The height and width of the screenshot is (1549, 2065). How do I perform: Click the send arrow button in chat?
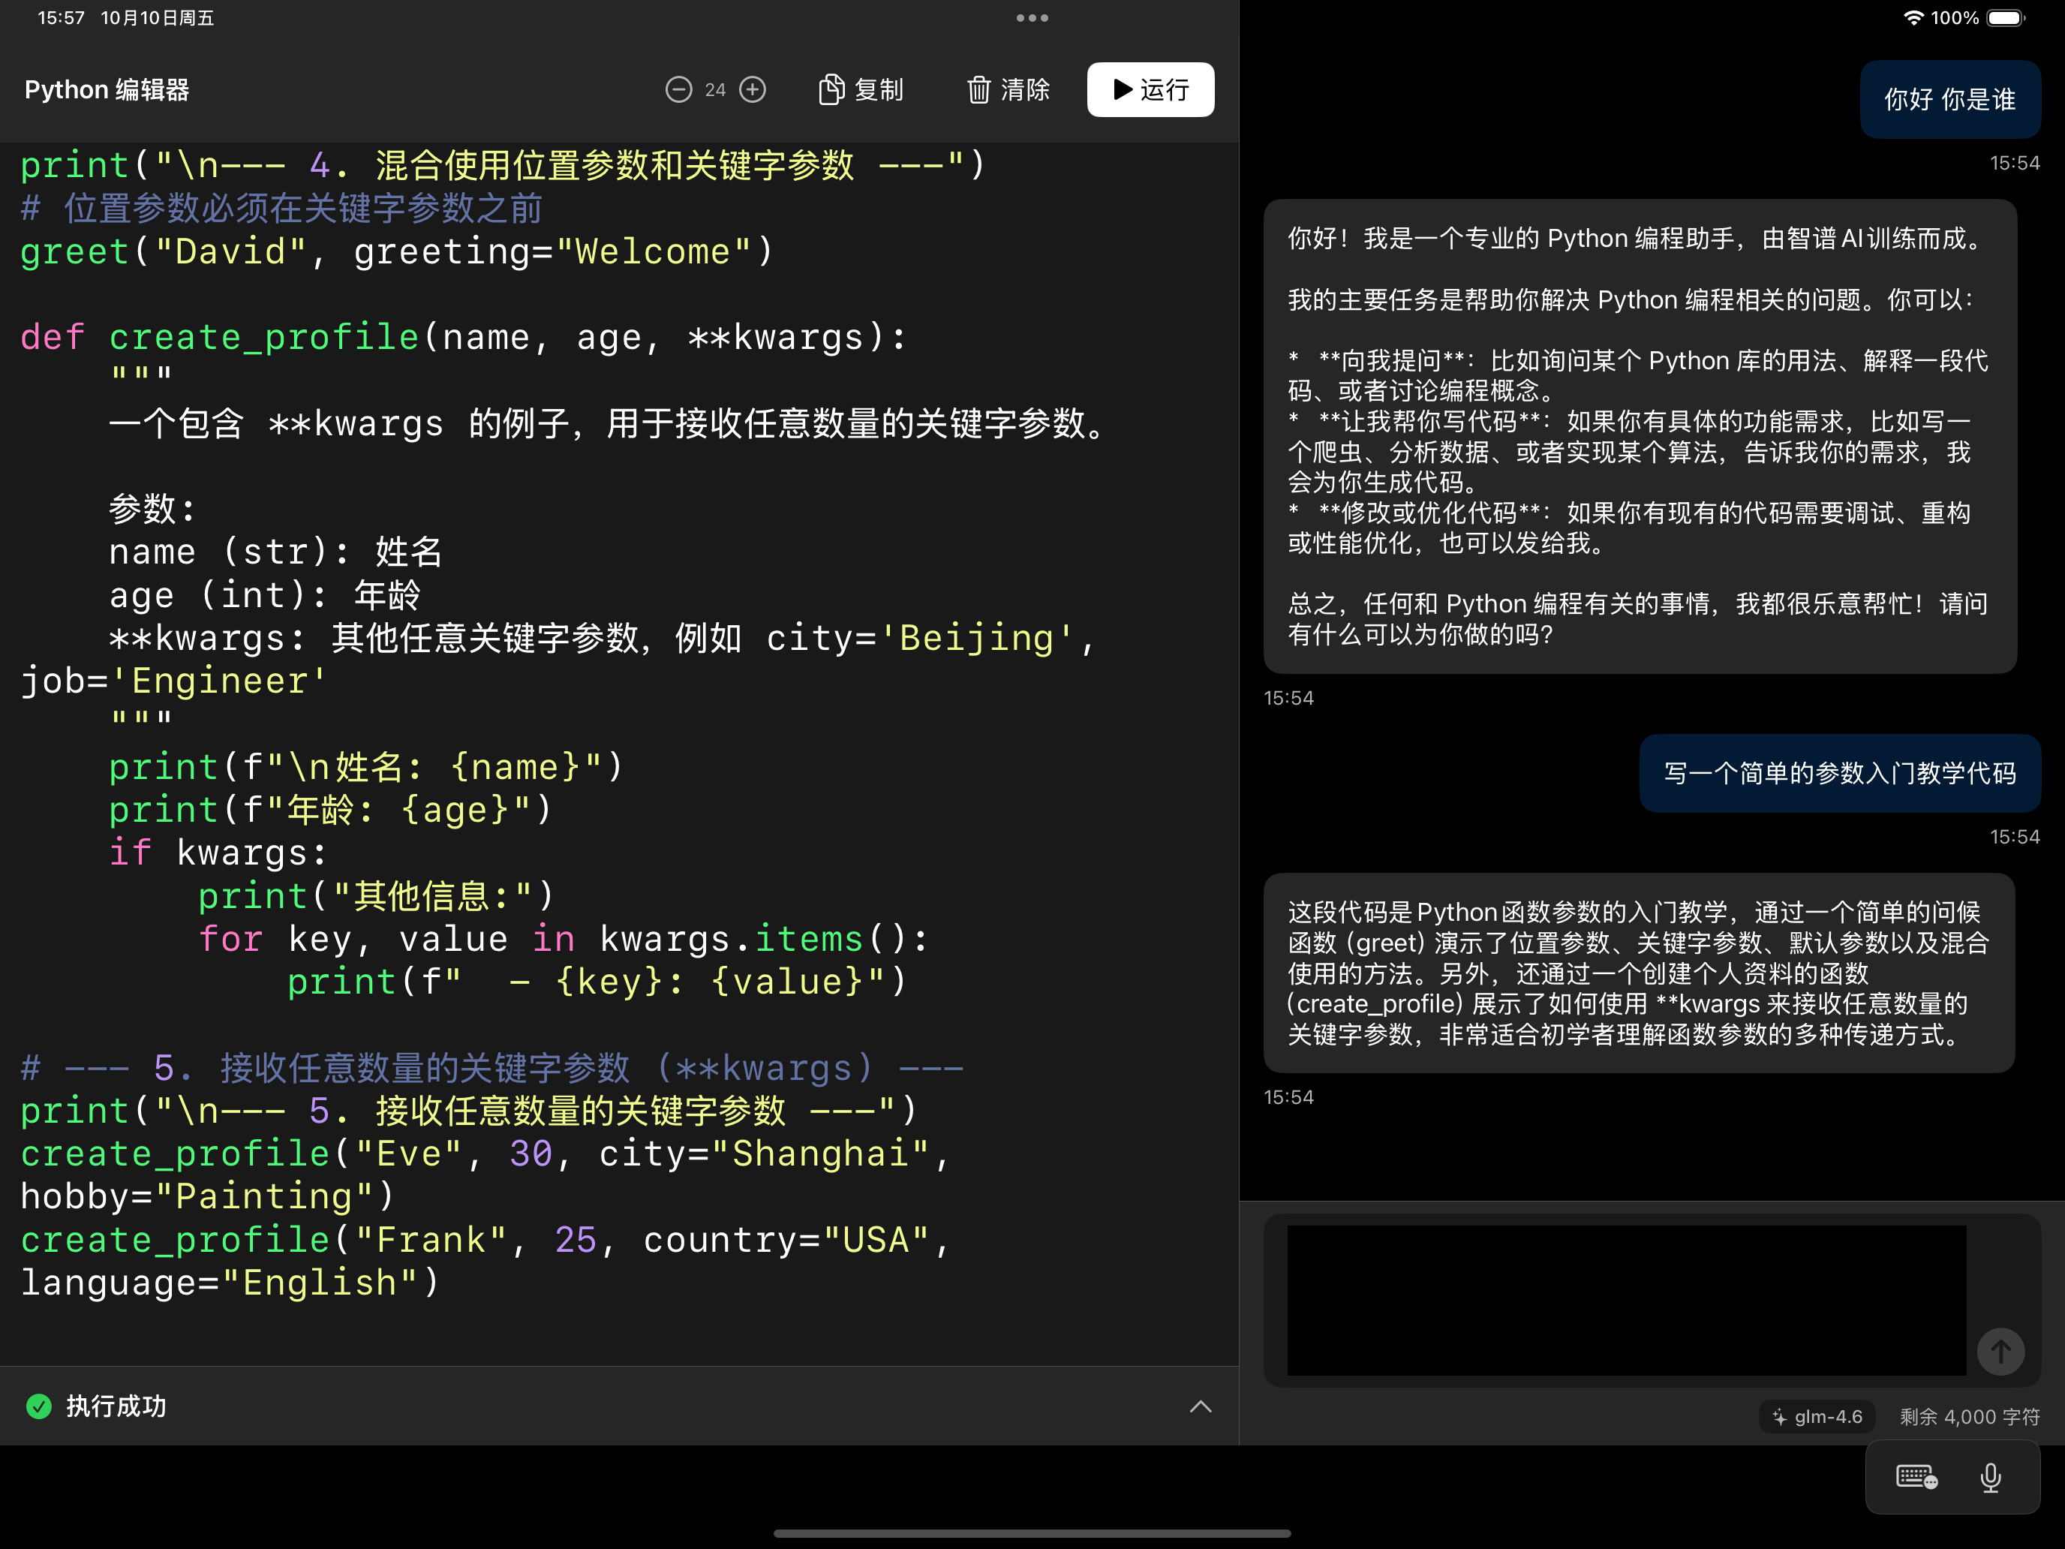pos(2000,1350)
